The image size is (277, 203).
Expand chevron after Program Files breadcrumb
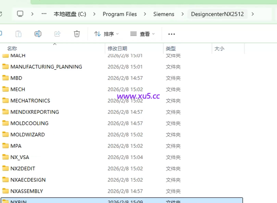[x=145, y=14]
